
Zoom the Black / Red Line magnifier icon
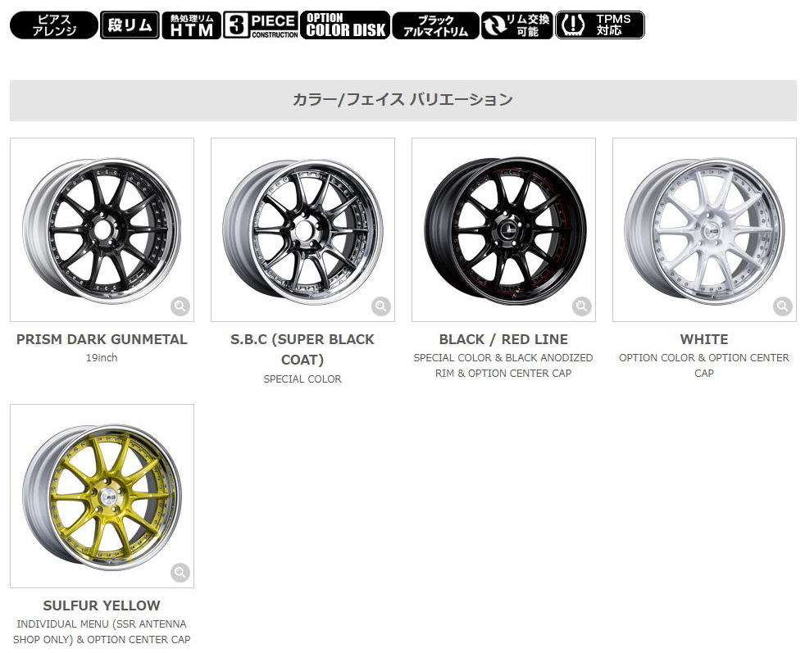[x=582, y=306]
